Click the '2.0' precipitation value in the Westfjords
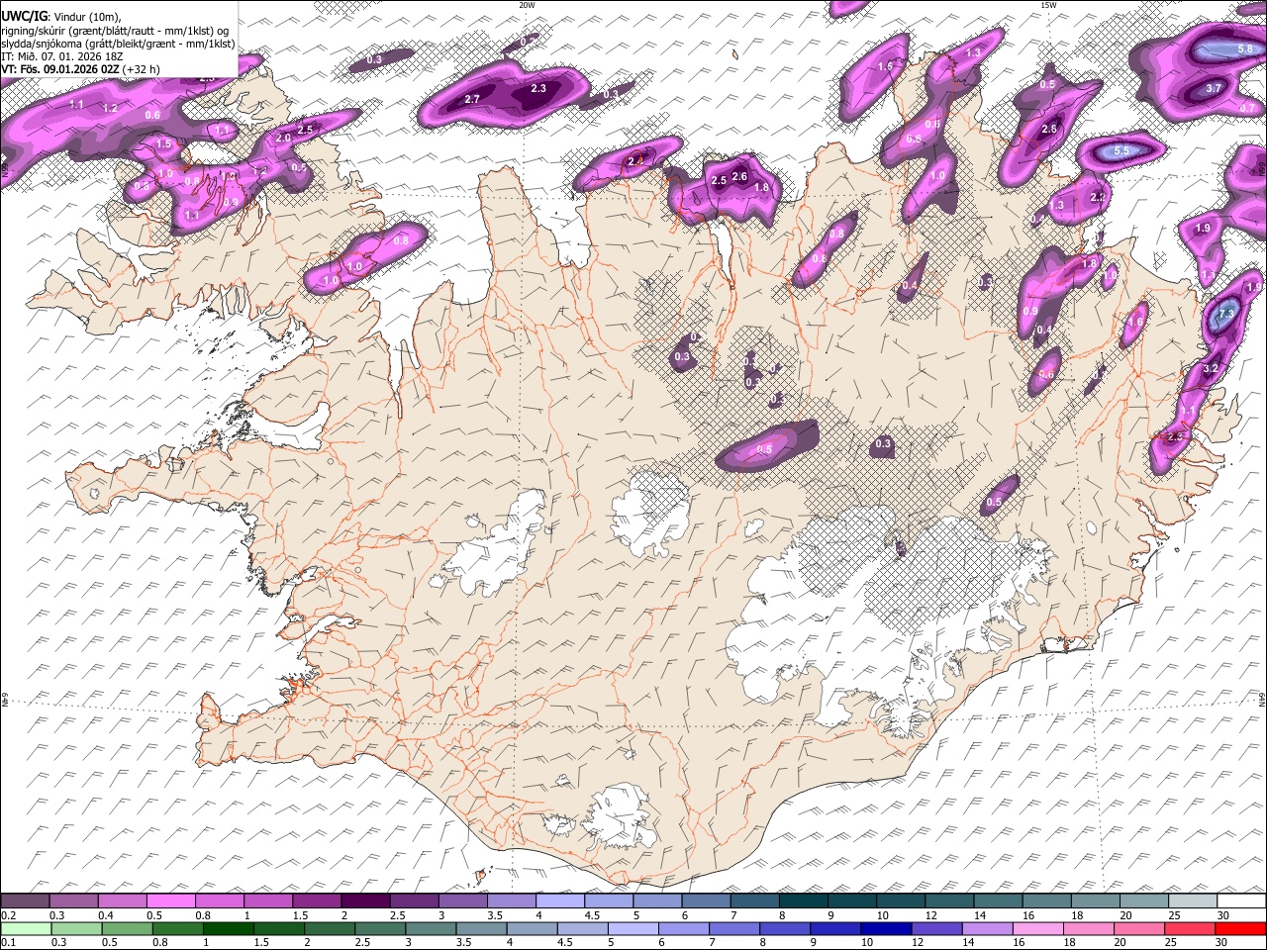 click(x=283, y=138)
